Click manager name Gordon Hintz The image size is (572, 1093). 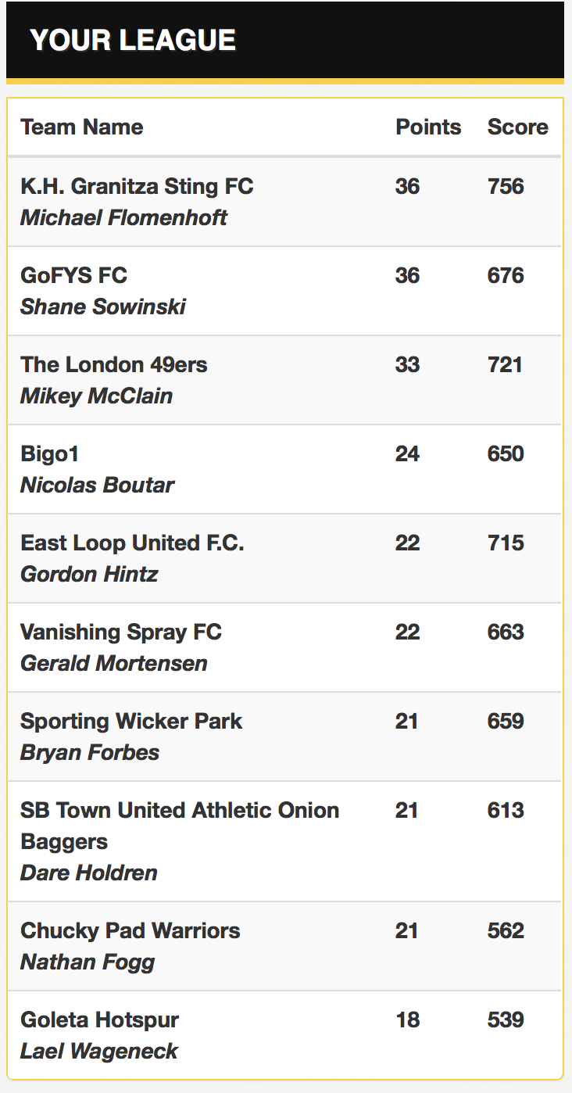(89, 574)
